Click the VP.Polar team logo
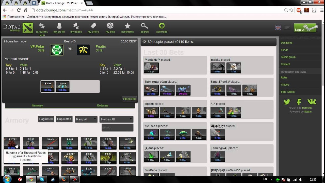This screenshot has width=325, height=183. (57, 50)
